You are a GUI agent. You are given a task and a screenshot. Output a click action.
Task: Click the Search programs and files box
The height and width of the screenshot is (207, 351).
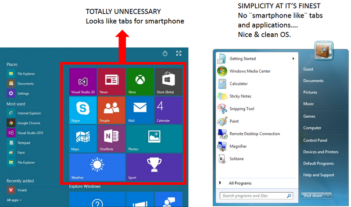(x=256, y=196)
